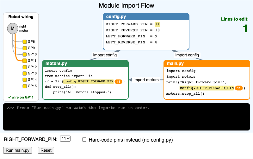Run main.py
The image size is (253, 159).
click(18, 150)
